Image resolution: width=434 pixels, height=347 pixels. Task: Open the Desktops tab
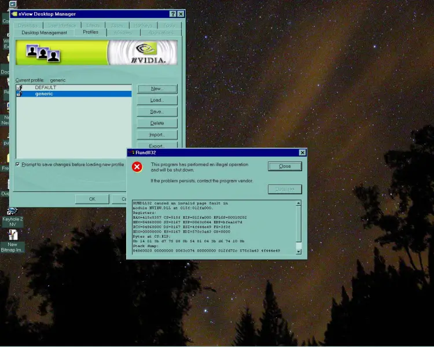click(x=28, y=25)
